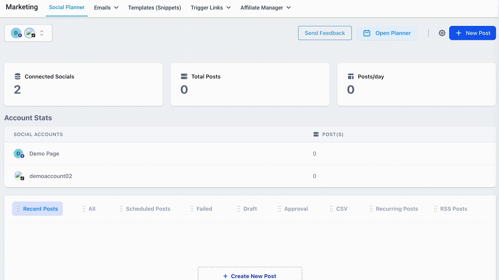Screen dimensions: 499x280
Task: Click the Total Posts icon
Action: 184,76
